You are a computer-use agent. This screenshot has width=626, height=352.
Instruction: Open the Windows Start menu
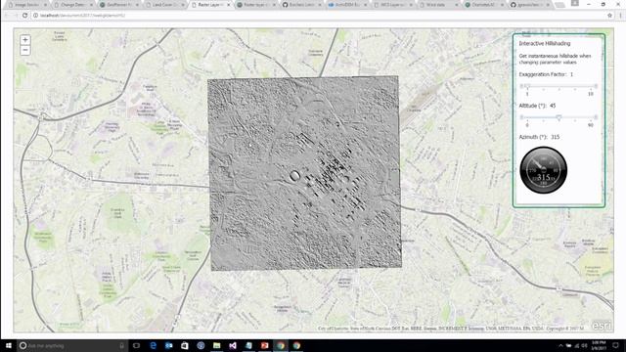click(x=9, y=345)
